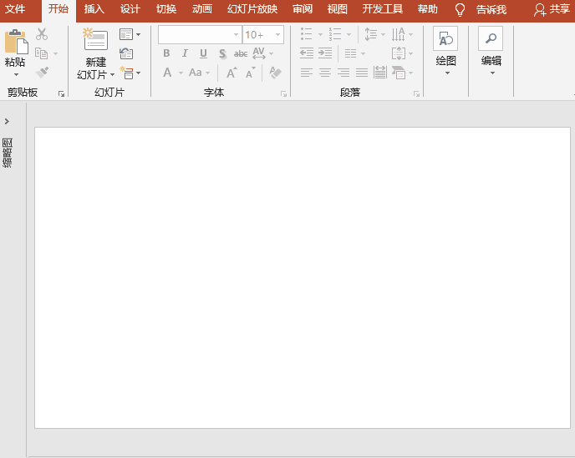575x458 pixels.
Task: Click the Copy icon
Action: pos(42,53)
